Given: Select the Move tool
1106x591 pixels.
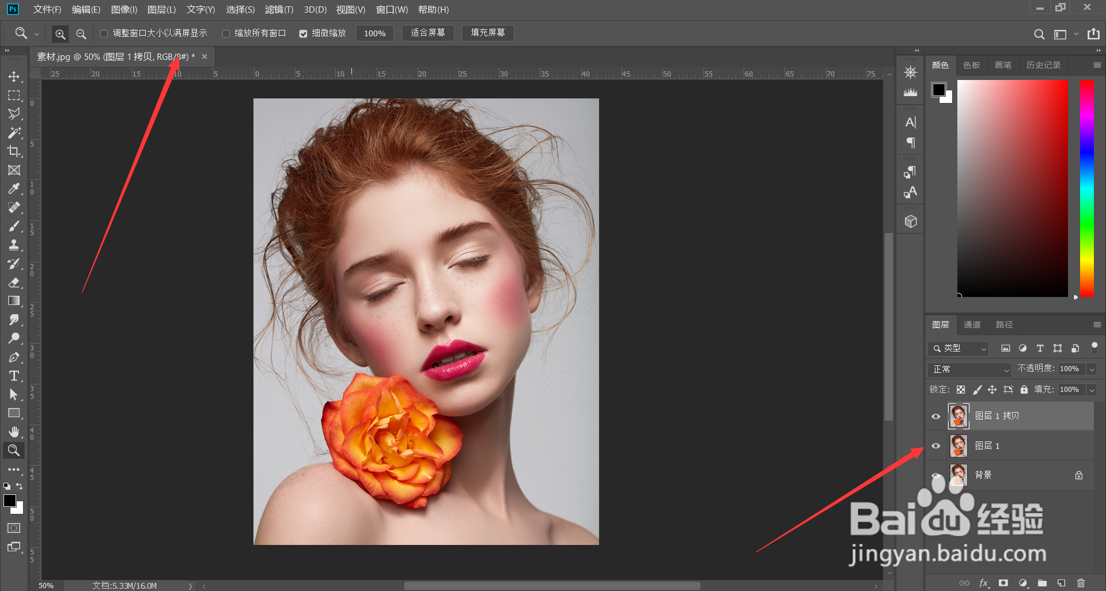Looking at the screenshot, I should 14,77.
